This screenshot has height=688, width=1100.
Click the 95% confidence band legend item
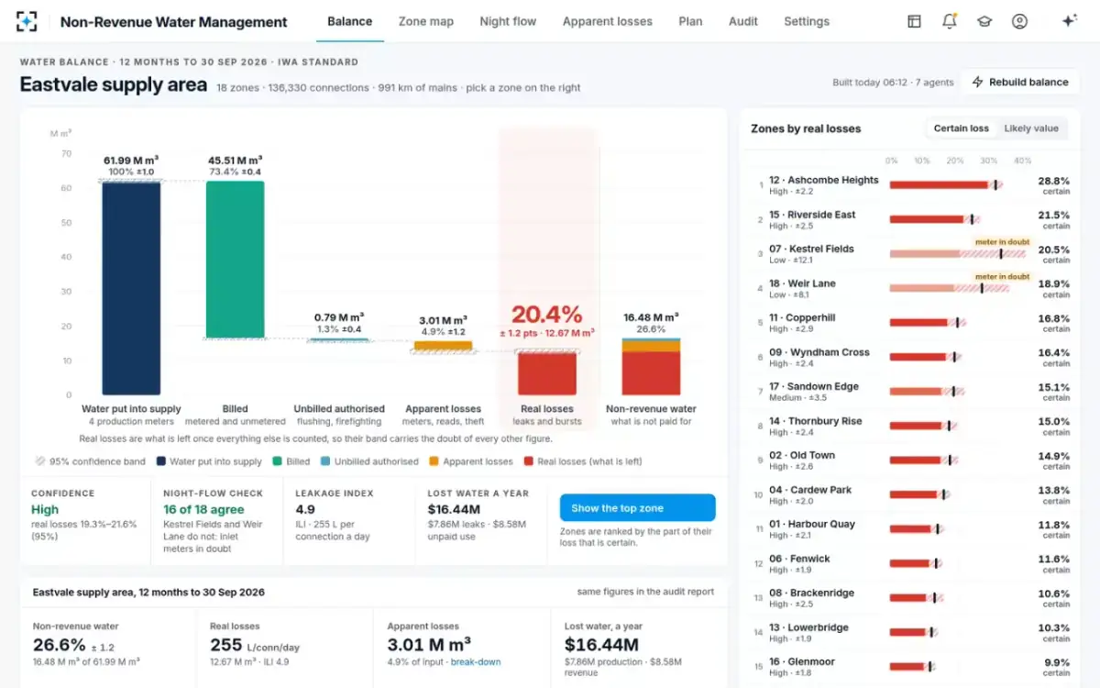tap(90, 461)
